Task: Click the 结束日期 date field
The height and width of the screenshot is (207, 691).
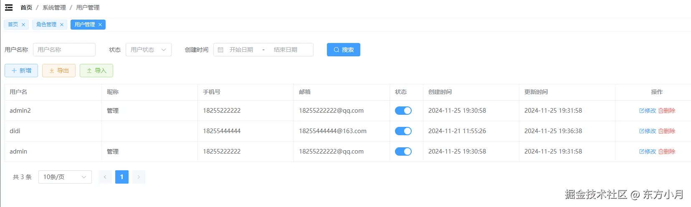Action: 286,50
